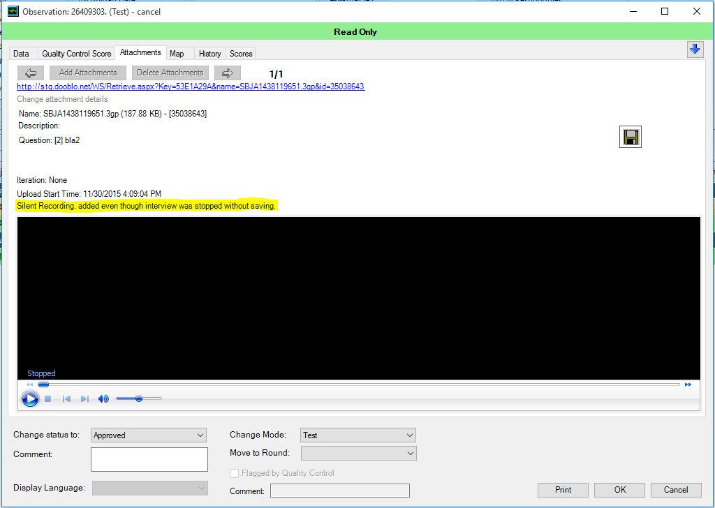Screen dimensions: 715x508
Task: Click the quality control Comment field
Action: click(340, 491)
